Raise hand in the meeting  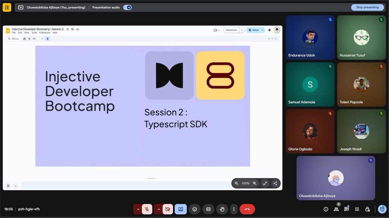tap(222, 209)
